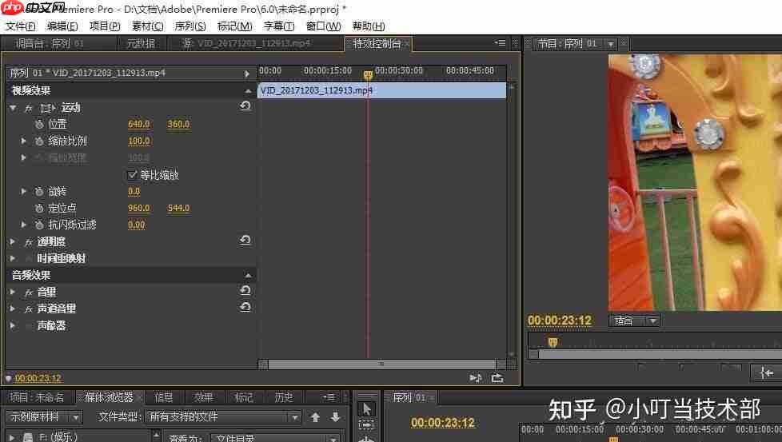Click the 定位点 Y value 544.0

pyautogui.click(x=178, y=209)
